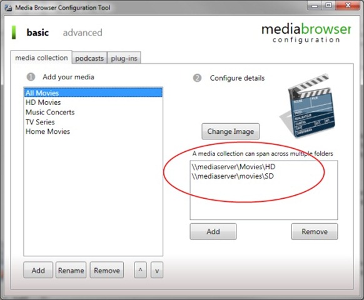This screenshot has width=364, height=300.
Task: Minimize the configuration tool window
Action: tap(315, 6)
